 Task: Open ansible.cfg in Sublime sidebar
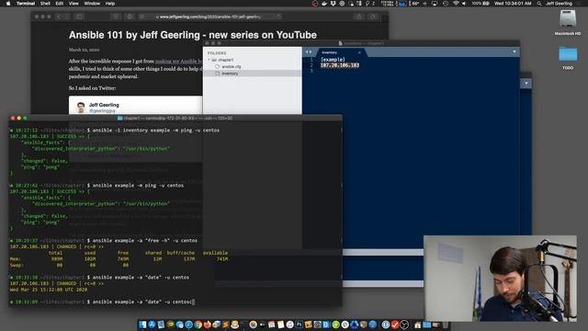click(232, 66)
